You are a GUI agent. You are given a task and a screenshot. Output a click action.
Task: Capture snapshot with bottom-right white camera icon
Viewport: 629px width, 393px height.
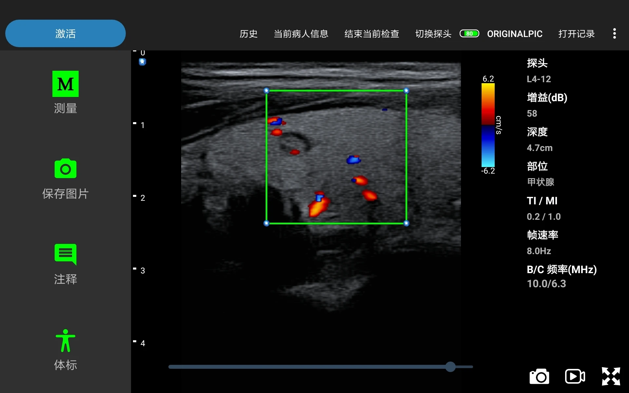coord(539,376)
